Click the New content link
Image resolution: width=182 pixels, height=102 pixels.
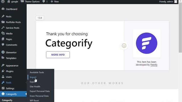coord(57,1)
